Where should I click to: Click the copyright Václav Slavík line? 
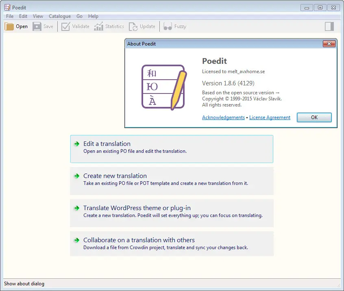pyautogui.click(x=242, y=99)
